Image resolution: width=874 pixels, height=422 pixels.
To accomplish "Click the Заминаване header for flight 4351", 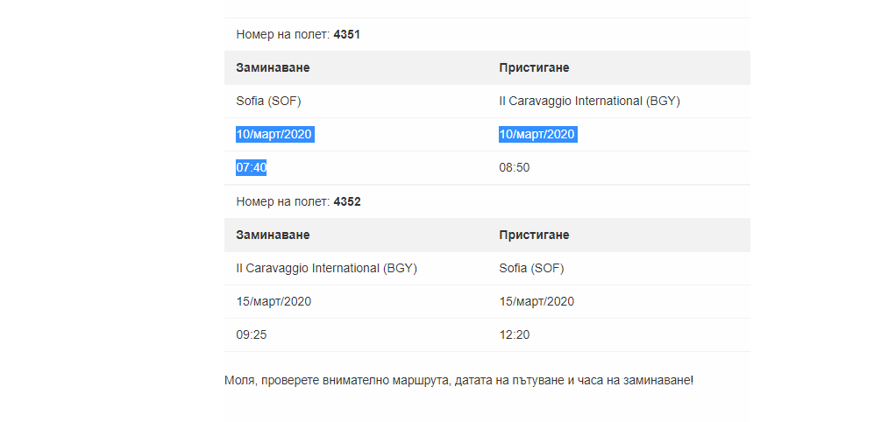I will [x=273, y=68].
